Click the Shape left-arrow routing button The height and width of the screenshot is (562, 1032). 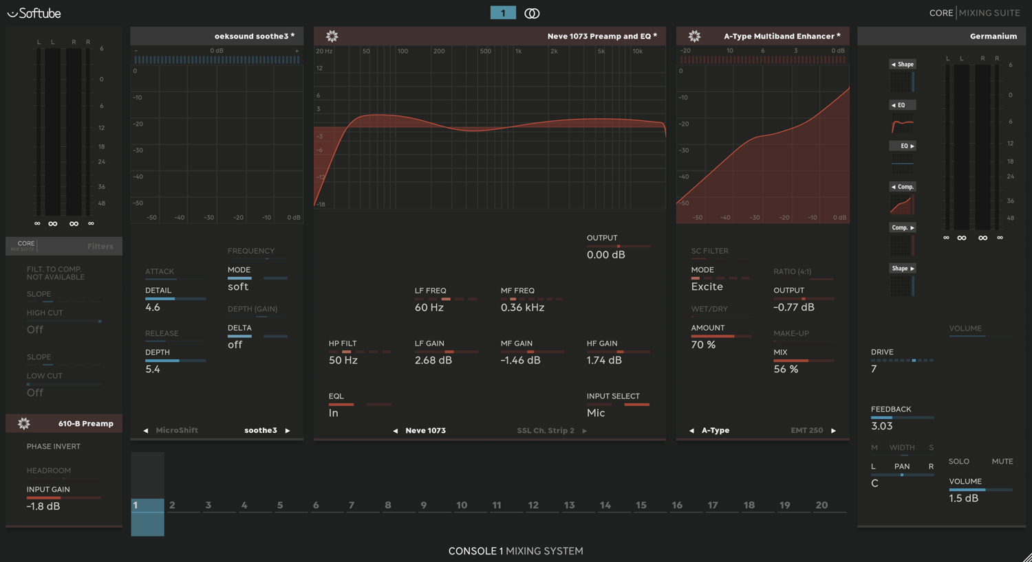coord(902,64)
